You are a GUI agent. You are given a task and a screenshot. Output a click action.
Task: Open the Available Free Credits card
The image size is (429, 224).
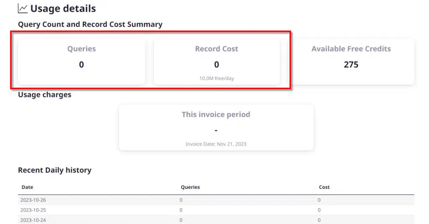tap(351, 61)
